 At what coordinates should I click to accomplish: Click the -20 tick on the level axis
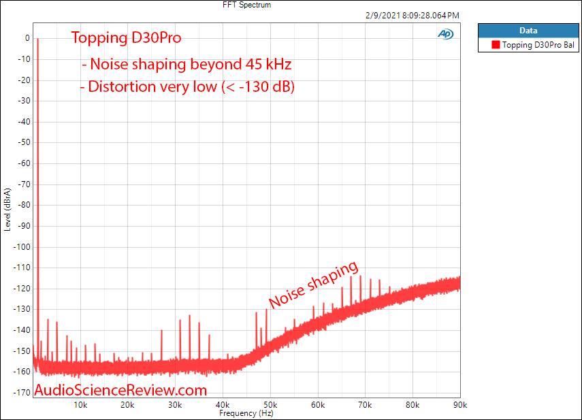click(24, 80)
